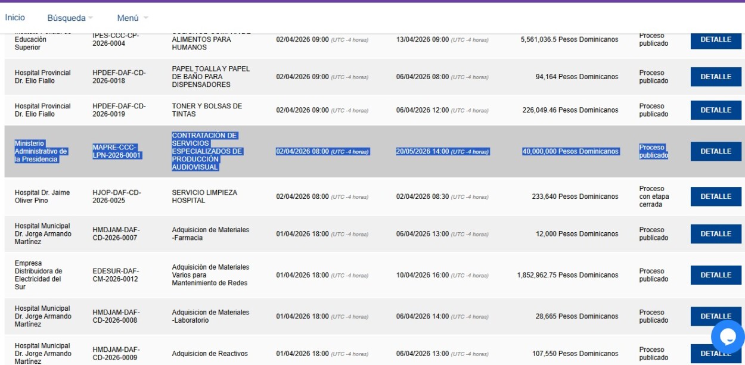The height and width of the screenshot is (365, 745).
Task: Open DETALLE for IPES-CCC-CP-2026-0004
Action: (x=715, y=40)
